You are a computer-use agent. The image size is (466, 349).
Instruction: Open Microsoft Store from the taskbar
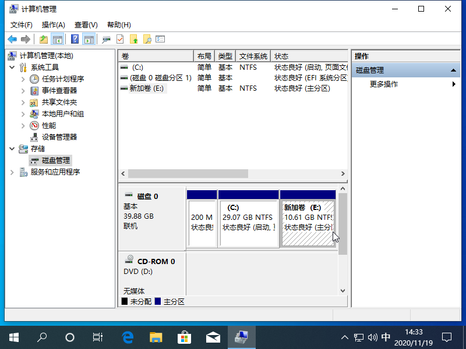click(x=184, y=337)
